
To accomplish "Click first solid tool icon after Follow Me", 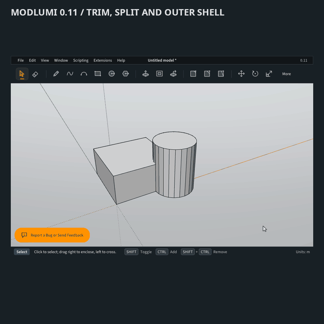I will pos(193,74).
